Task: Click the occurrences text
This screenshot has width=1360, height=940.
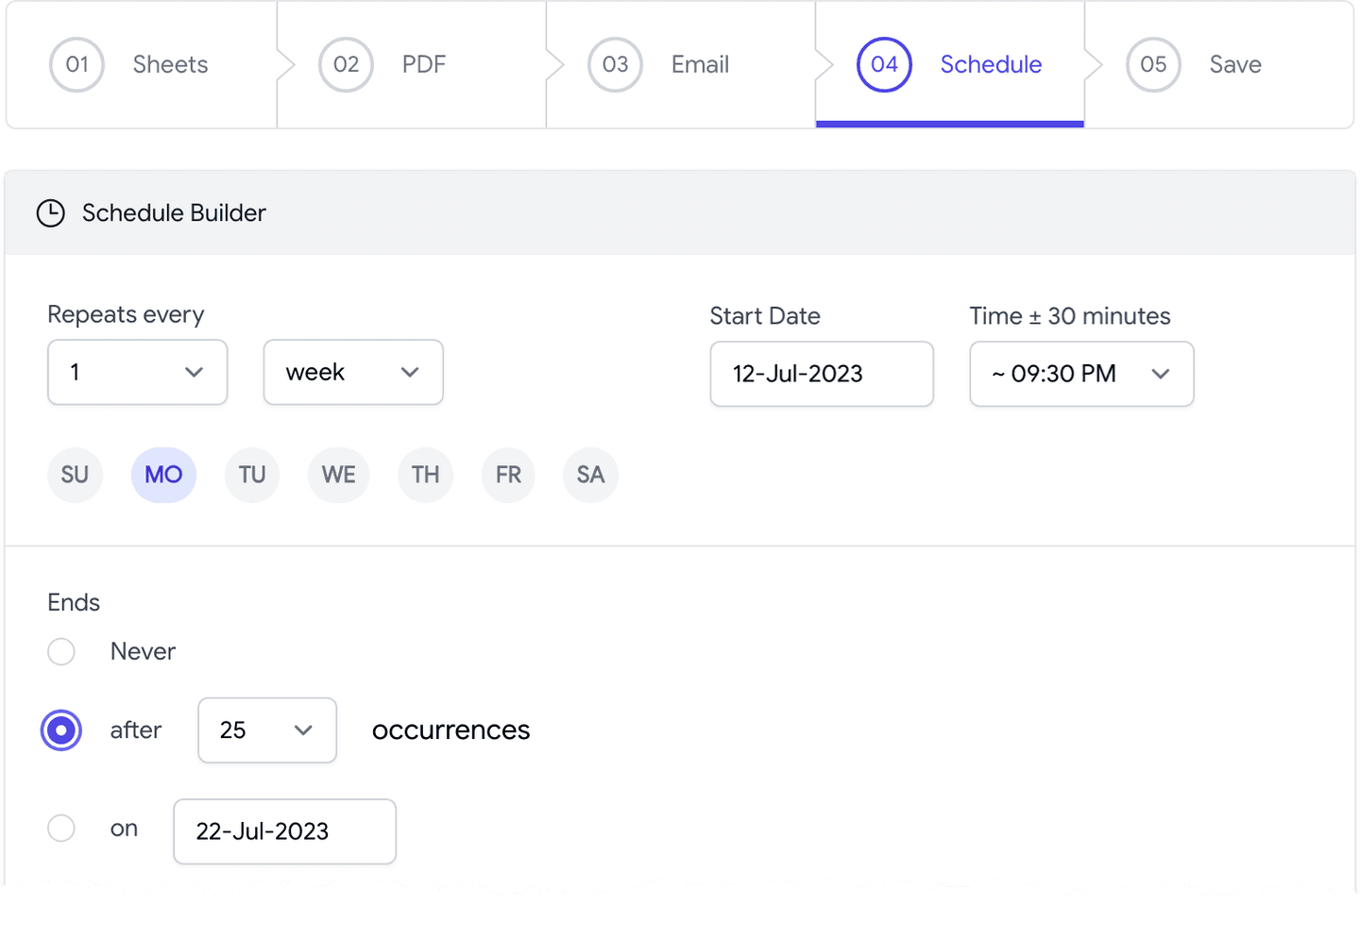Action: coord(450,730)
